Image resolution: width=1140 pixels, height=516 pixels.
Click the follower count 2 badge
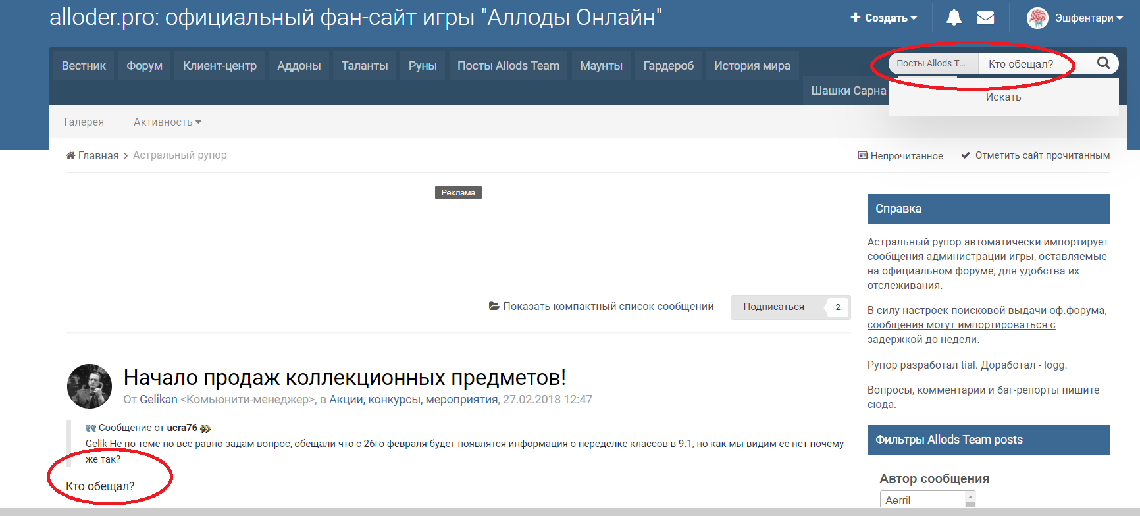(x=838, y=307)
